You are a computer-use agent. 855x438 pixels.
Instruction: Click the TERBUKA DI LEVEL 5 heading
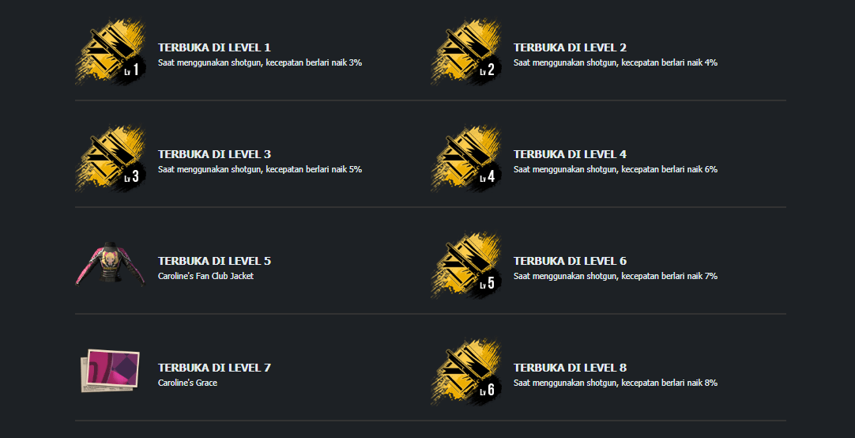click(214, 261)
